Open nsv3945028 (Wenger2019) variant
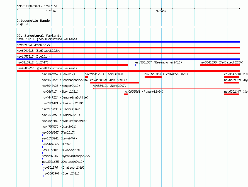 61,86
